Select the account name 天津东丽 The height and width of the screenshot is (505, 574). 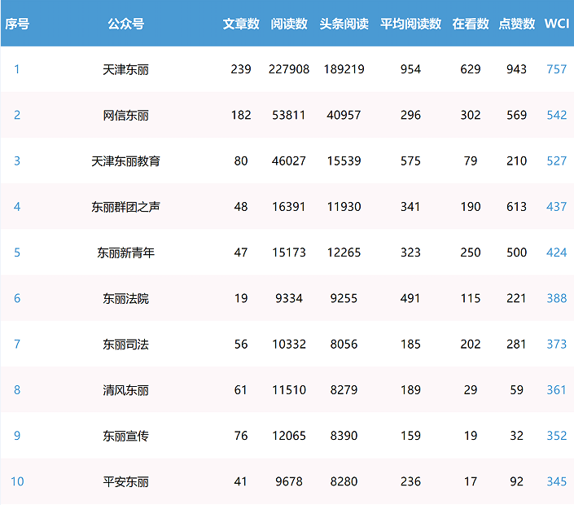[126, 69]
